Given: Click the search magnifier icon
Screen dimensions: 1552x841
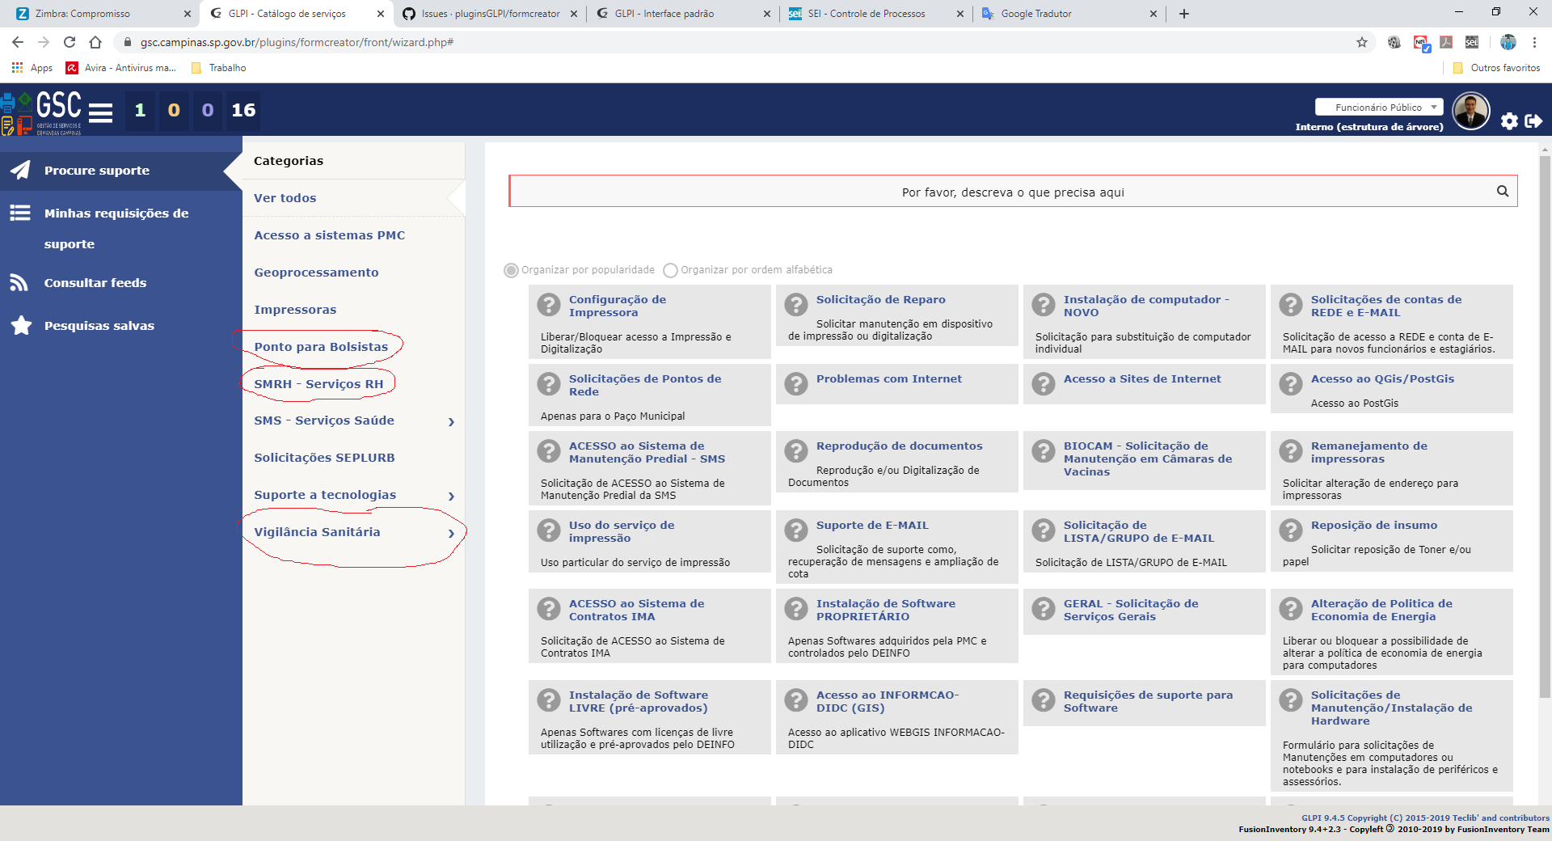Looking at the screenshot, I should pyautogui.click(x=1503, y=192).
